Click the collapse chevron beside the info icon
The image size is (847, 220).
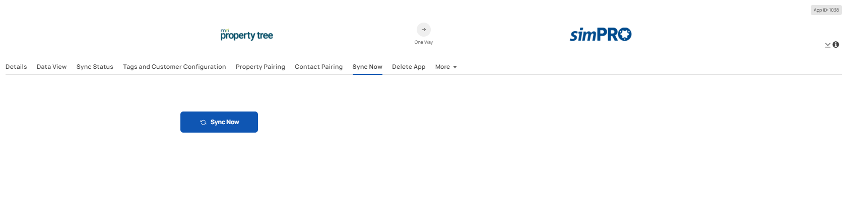tap(827, 45)
